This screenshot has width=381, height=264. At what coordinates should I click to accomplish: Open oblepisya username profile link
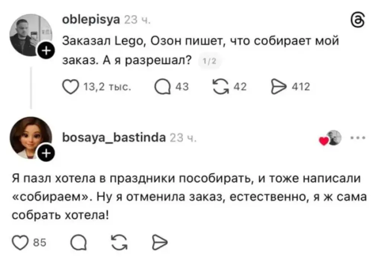coord(91,20)
